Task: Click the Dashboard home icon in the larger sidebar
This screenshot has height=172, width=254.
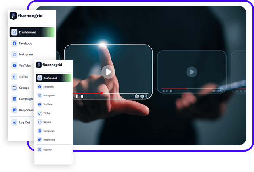Action: [14, 32]
